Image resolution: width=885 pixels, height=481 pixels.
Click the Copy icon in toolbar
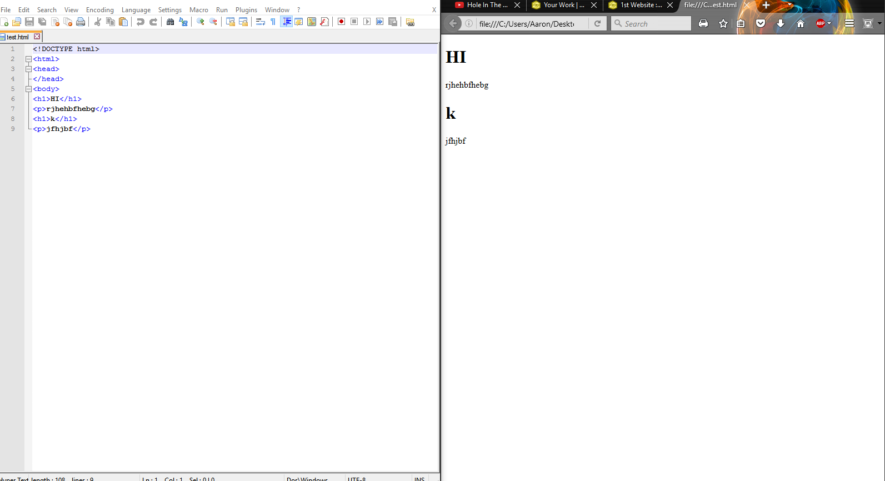[111, 22]
